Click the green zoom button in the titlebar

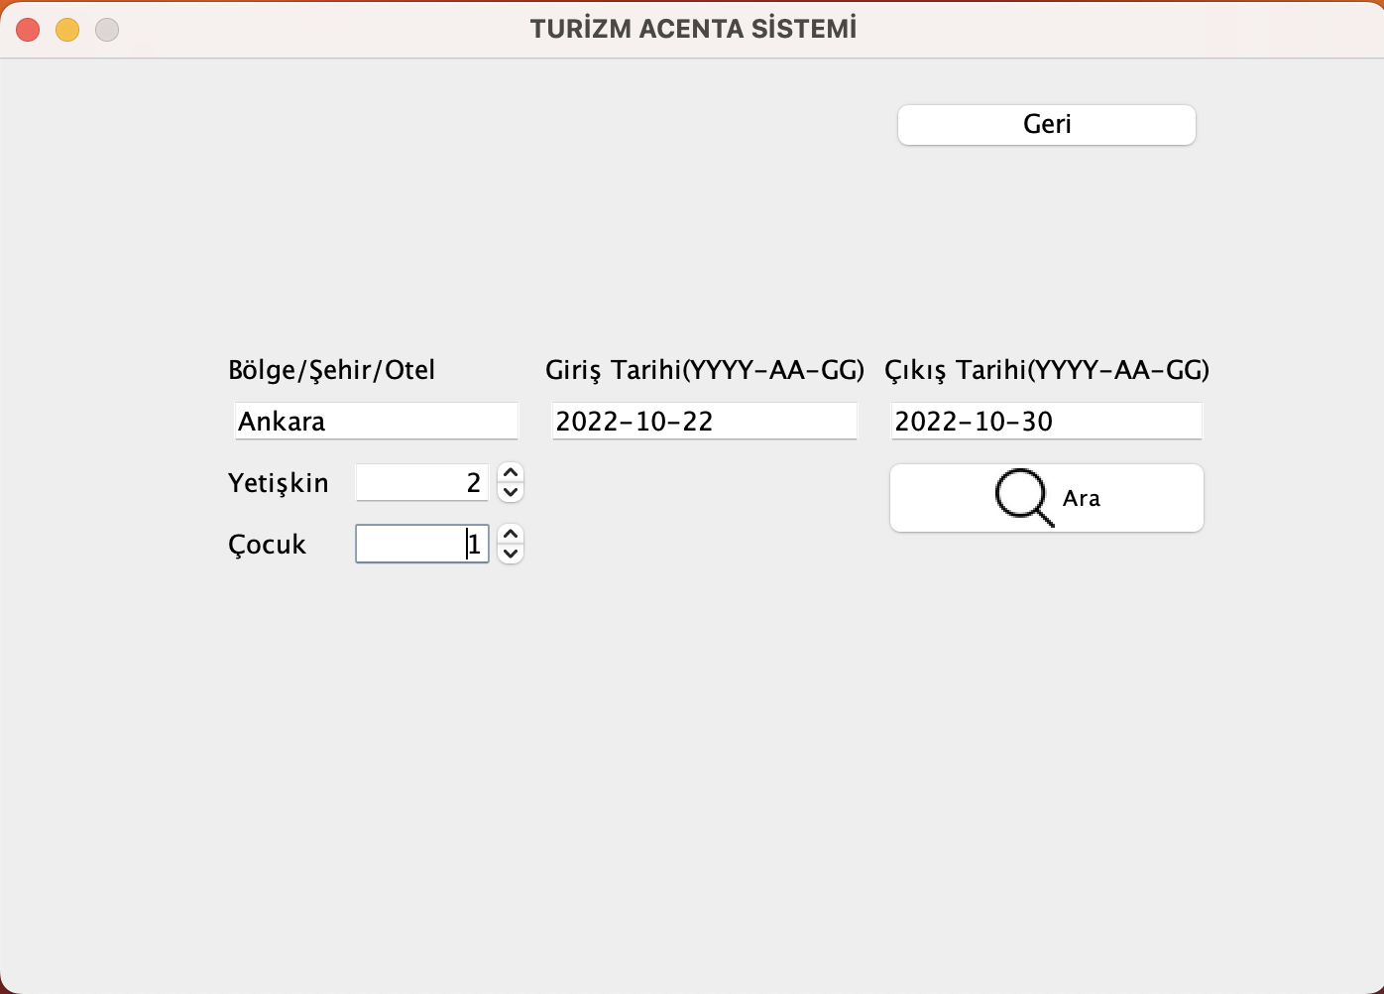pos(107,30)
